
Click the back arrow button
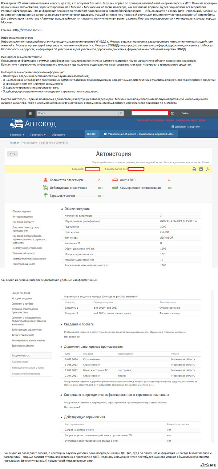tap(13, 154)
